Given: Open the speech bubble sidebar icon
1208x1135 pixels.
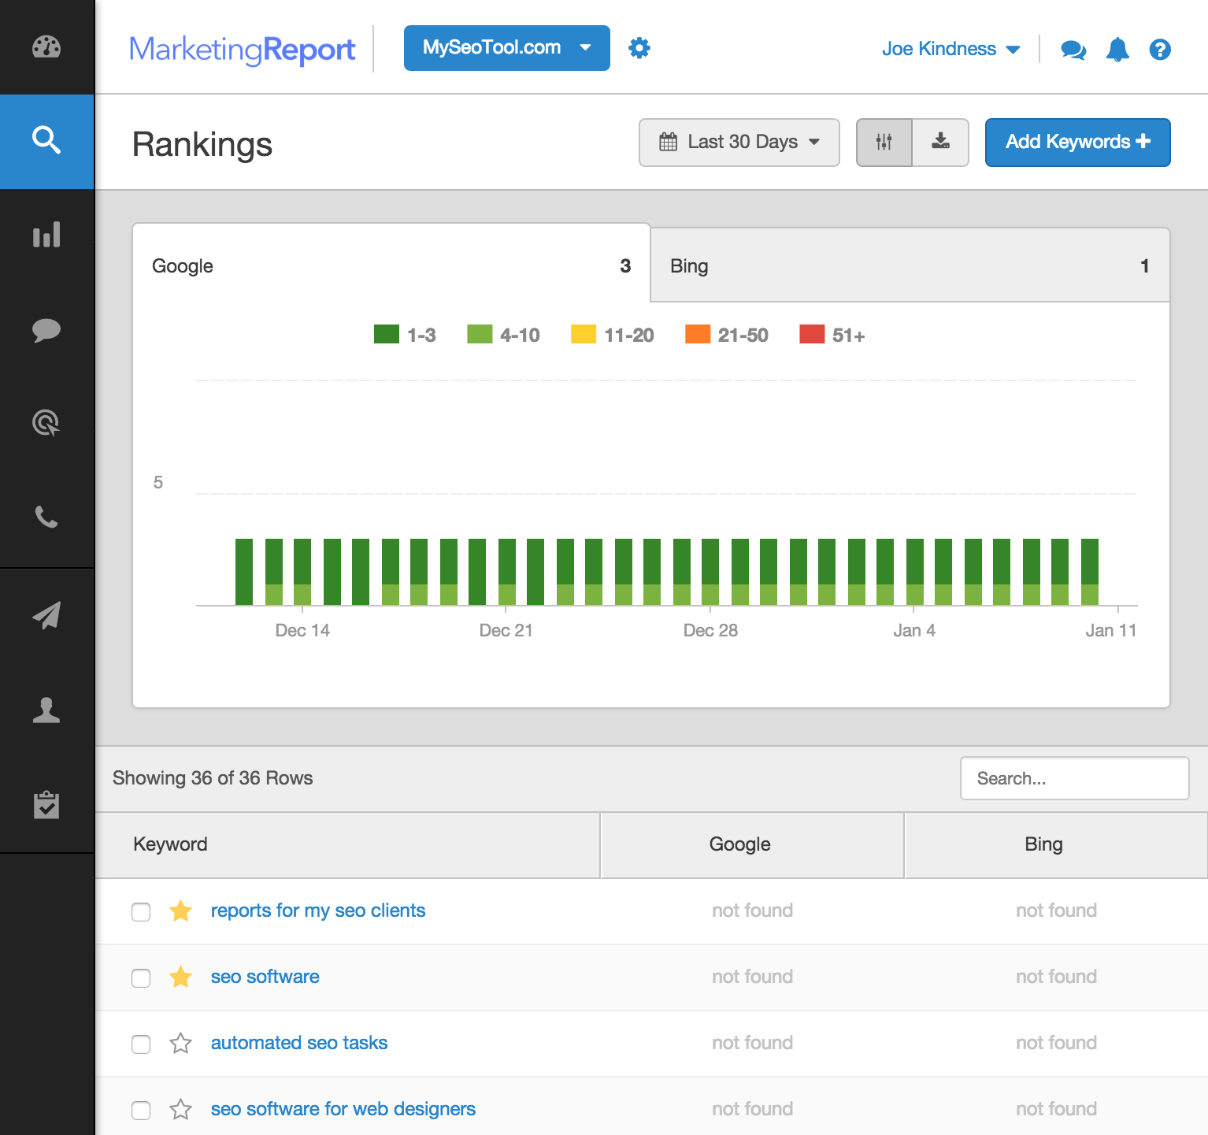Looking at the screenshot, I should [x=46, y=329].
